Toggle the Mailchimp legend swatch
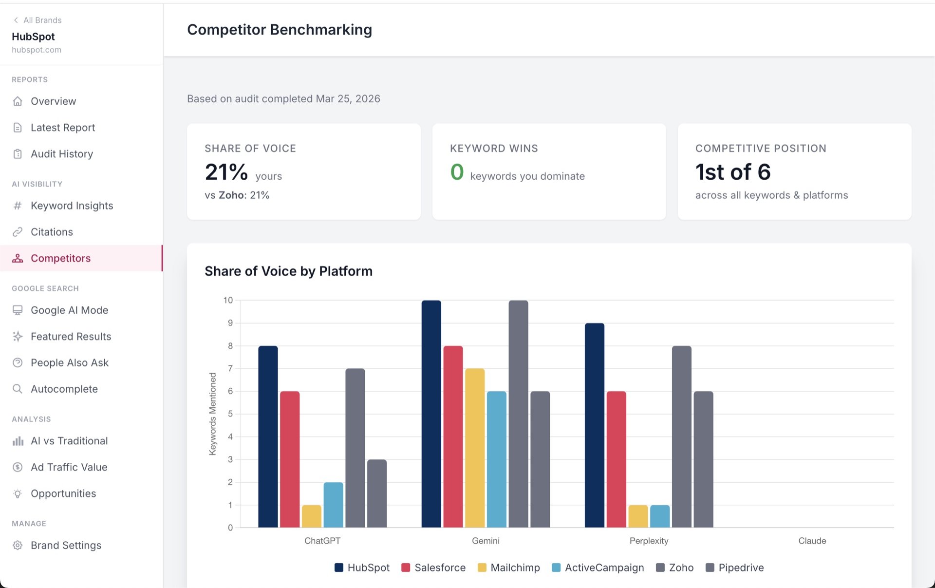935x588 pixels. coord(482,568)
